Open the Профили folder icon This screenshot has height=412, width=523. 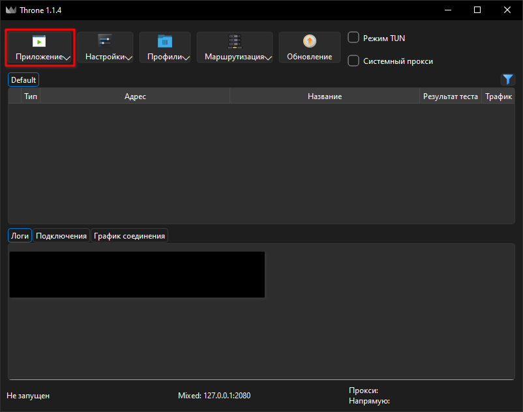click(x=165, y=41)
